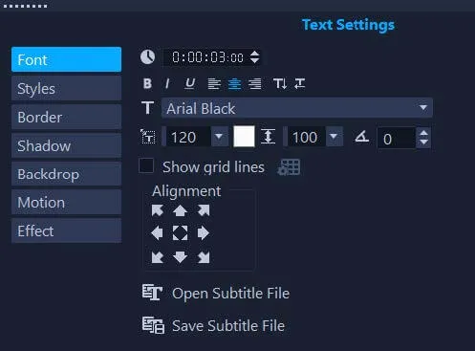Align text to the left

click(214, 84)
